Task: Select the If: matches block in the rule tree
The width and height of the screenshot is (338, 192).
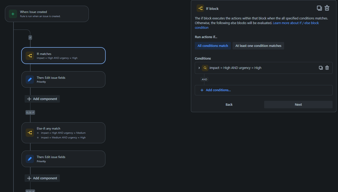Action: [x=63, y=55]
